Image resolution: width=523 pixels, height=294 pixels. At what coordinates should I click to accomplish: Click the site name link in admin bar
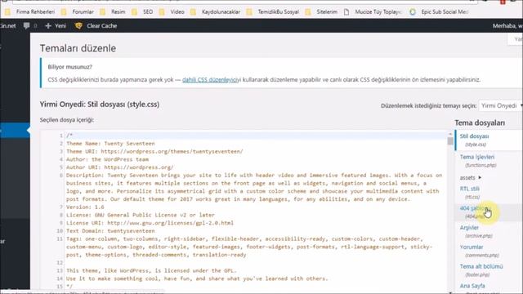click(7, 25)
